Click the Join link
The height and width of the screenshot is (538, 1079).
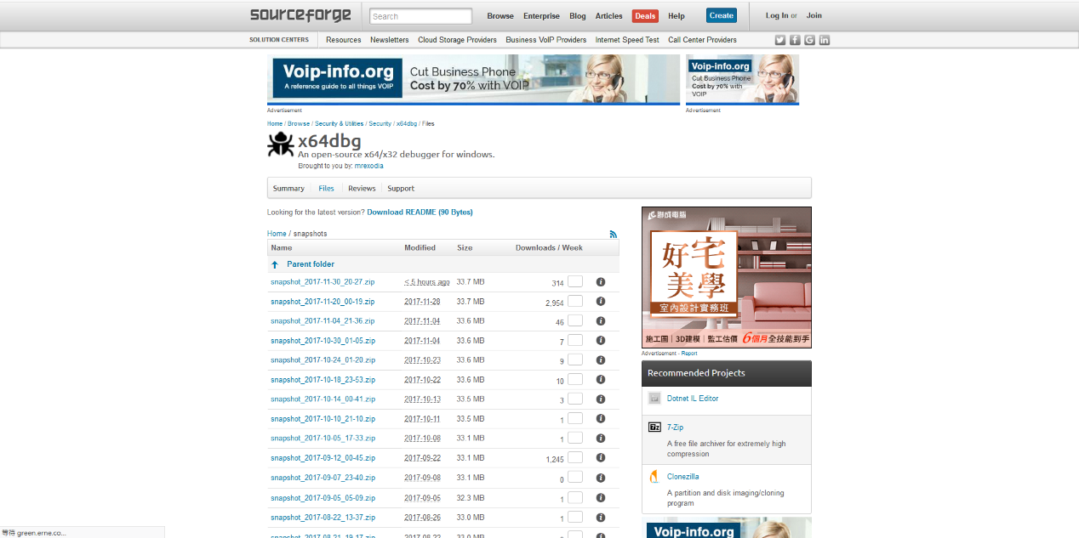[814, 16]
